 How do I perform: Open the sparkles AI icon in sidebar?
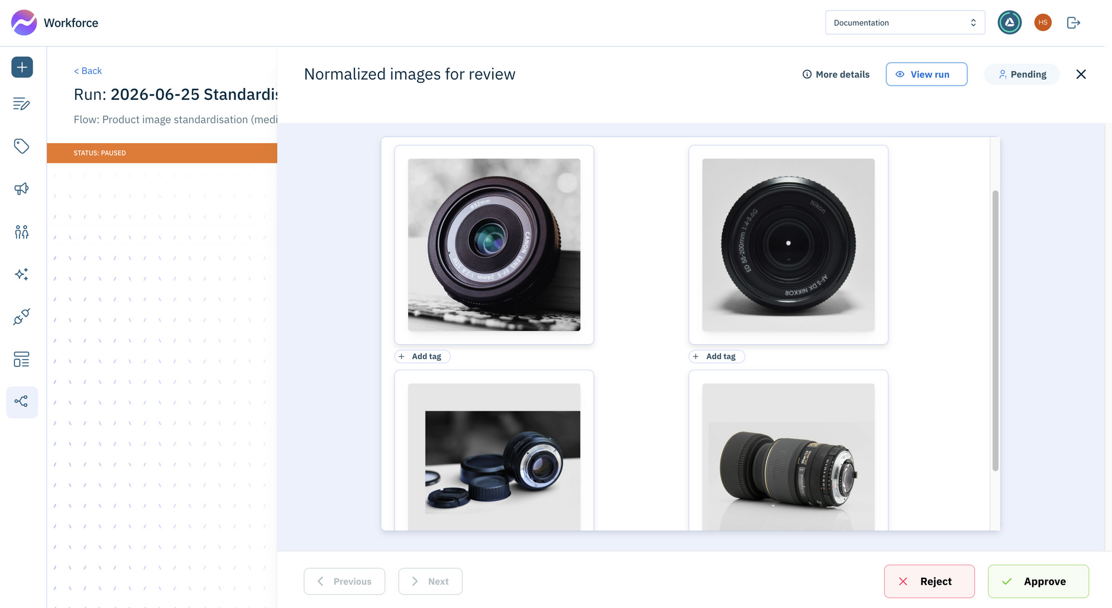click(22, 274)
